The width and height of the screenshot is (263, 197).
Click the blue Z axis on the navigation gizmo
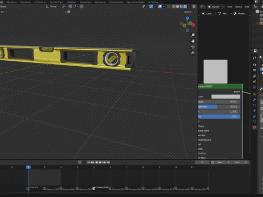click(187, 18)
